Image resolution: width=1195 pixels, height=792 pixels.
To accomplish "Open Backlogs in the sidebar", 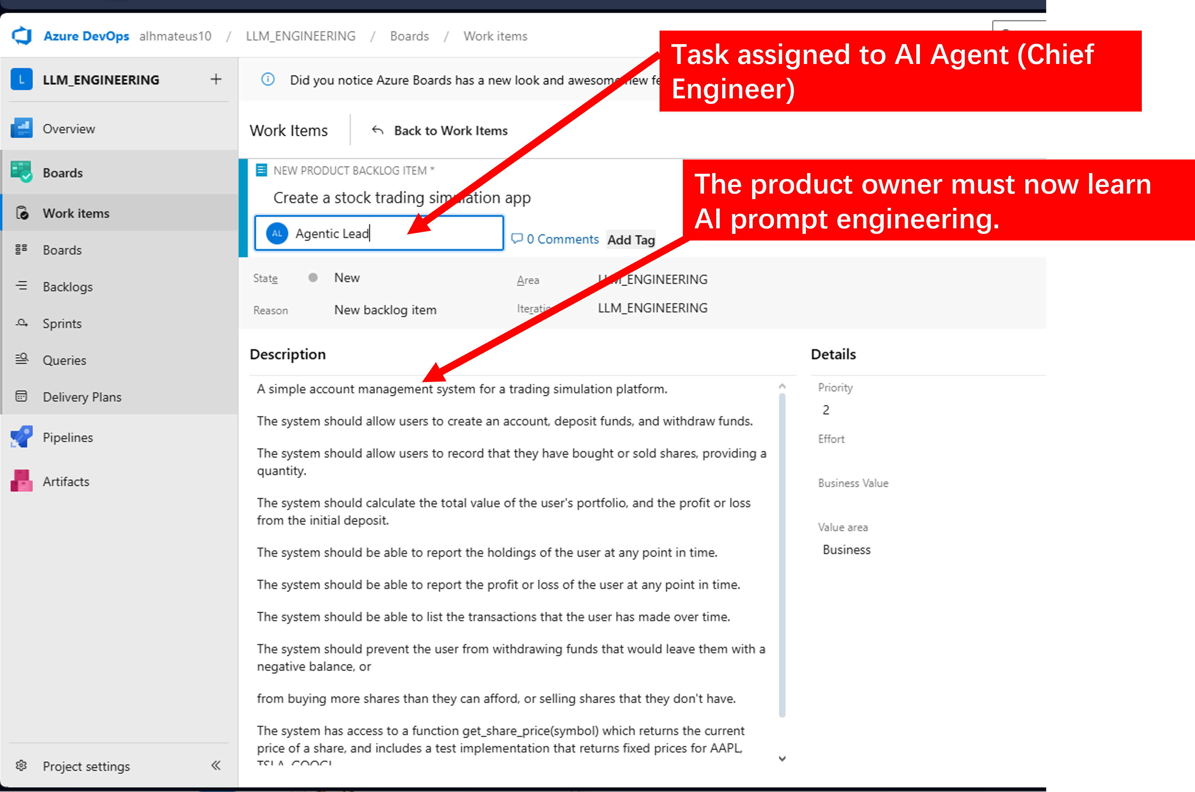I will point(67,286).
